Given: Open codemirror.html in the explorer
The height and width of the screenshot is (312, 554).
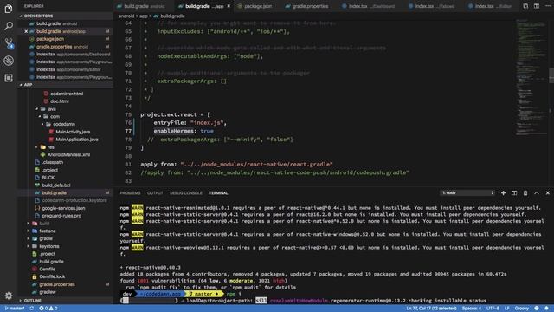Looking at the screenshot, I should pos(67,94).
